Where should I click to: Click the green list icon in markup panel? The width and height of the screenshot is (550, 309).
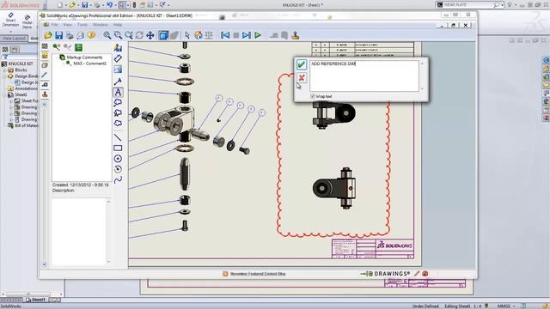(x=78, y=47)
